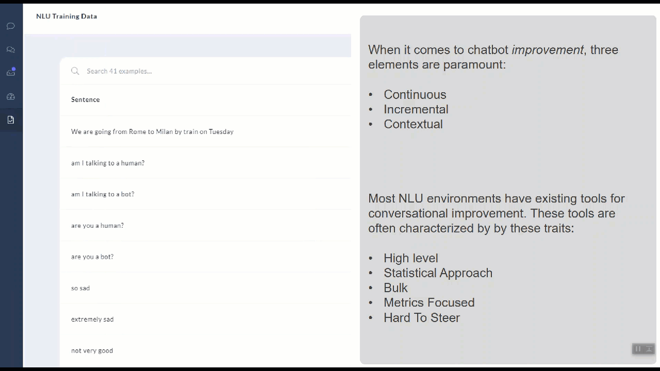Open the inbox icon with notification dot

click(x=11, y=72)
